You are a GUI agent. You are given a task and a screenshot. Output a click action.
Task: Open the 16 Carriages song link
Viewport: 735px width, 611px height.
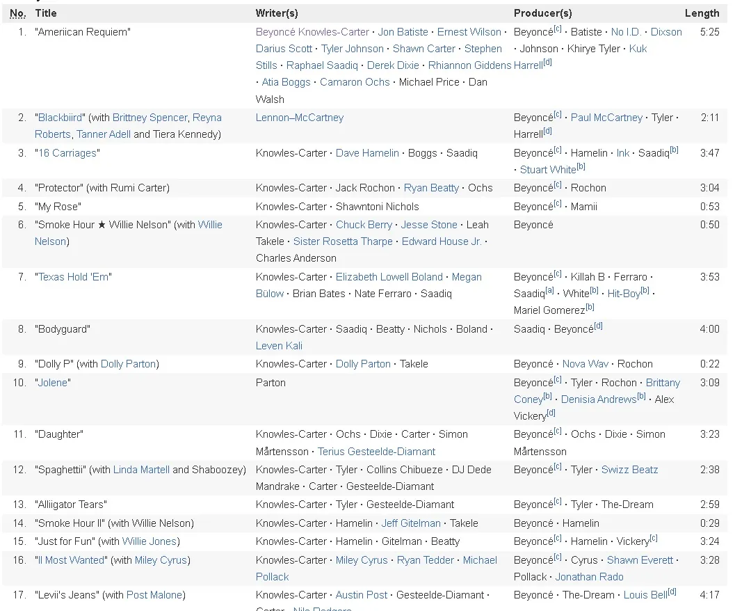point(67,153)
